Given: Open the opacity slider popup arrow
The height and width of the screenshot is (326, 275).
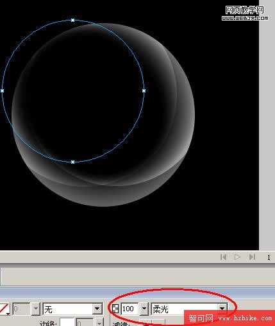Looking at the screenshot, I should coord(144,309).
